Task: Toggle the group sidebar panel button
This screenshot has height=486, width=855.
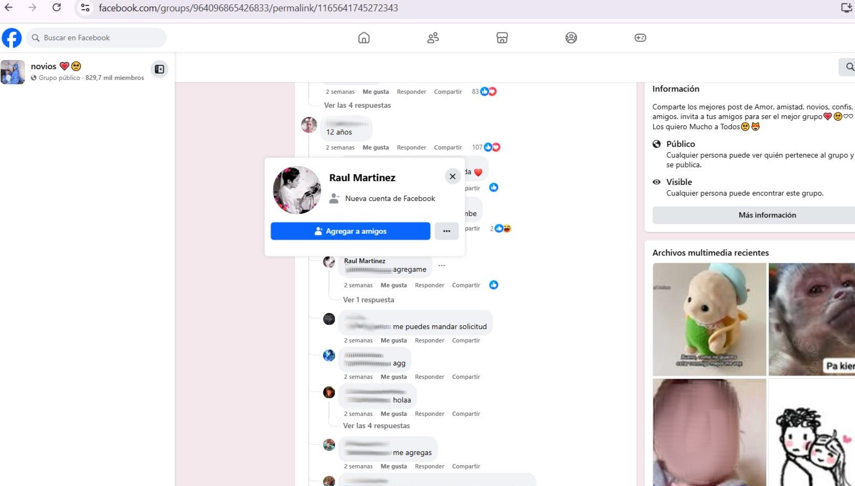Action: [x=159, y=69]
